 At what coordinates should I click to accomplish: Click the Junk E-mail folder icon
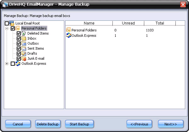tap(24, 58)
